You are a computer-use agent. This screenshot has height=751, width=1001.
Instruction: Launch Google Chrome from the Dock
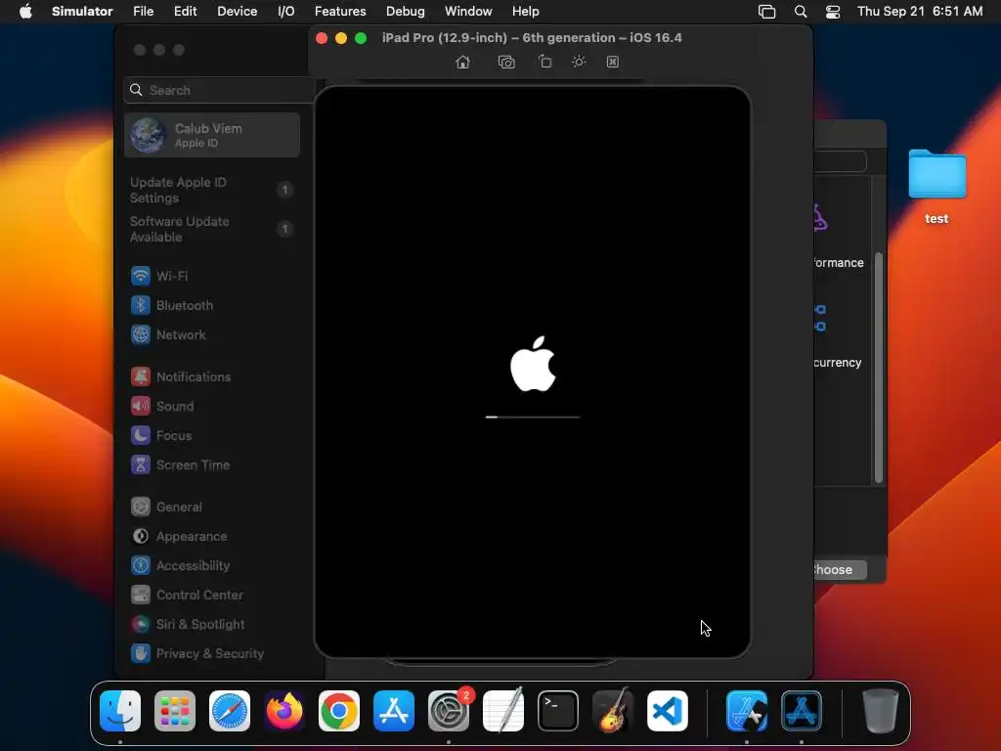click(x=339, y=711)
